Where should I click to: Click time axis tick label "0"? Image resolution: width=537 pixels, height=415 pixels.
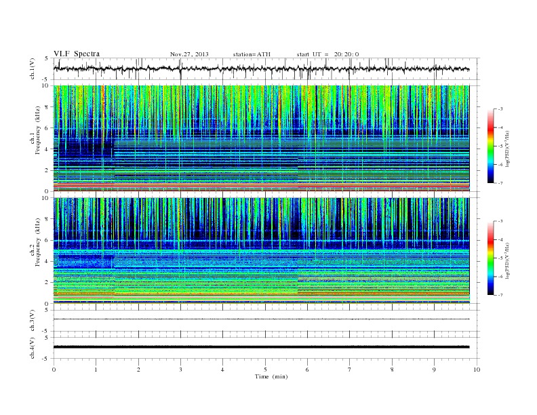tap(54, 370)
